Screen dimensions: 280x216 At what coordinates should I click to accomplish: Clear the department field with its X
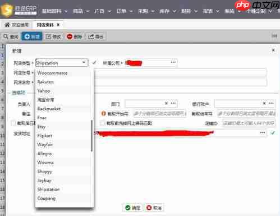pos(166,103)
